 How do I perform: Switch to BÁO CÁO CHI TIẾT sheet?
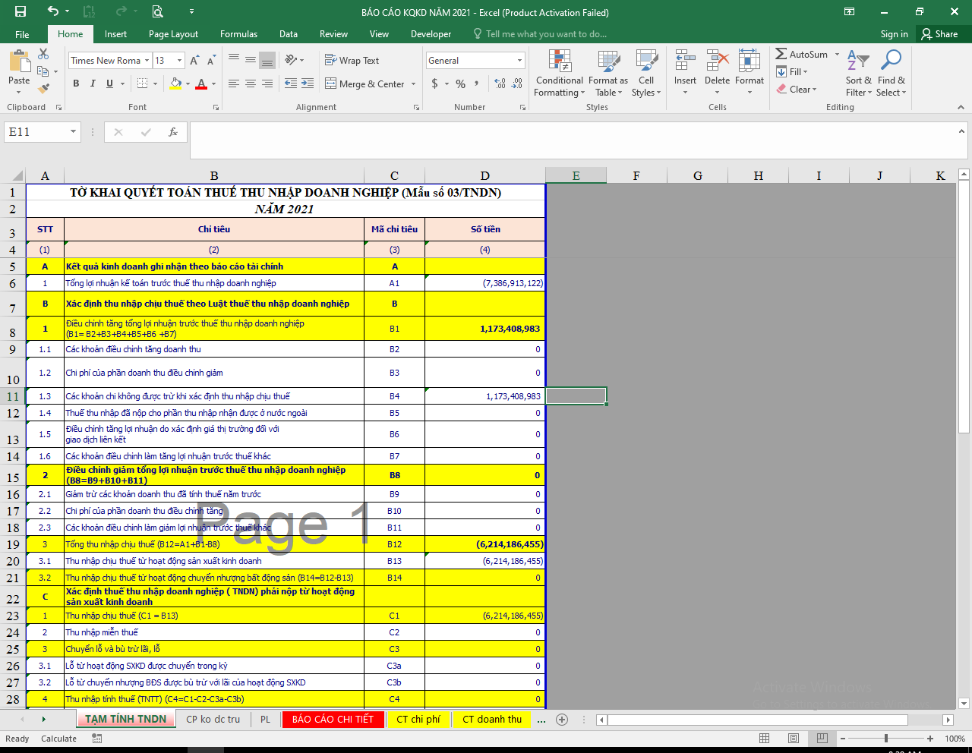tap(333, 719)
